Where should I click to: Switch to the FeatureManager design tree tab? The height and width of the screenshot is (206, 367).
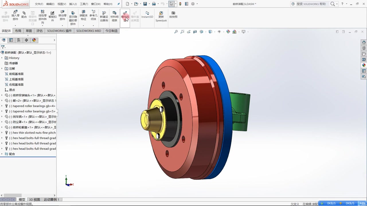[3, 40]
